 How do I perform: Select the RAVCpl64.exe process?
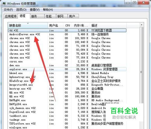pos(67,104)
